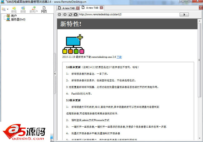Close the second A new TAB
Screen dimensions: 203x142
(101, 8)
